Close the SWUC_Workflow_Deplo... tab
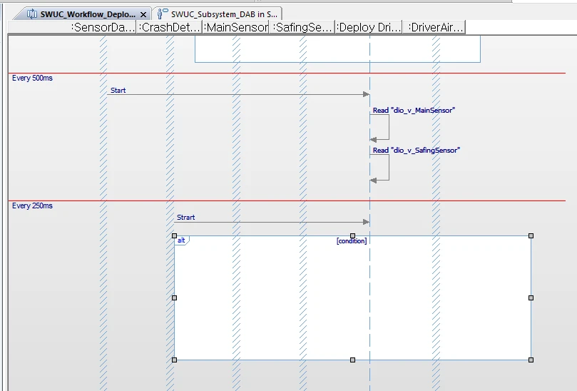 coord(143,15)
